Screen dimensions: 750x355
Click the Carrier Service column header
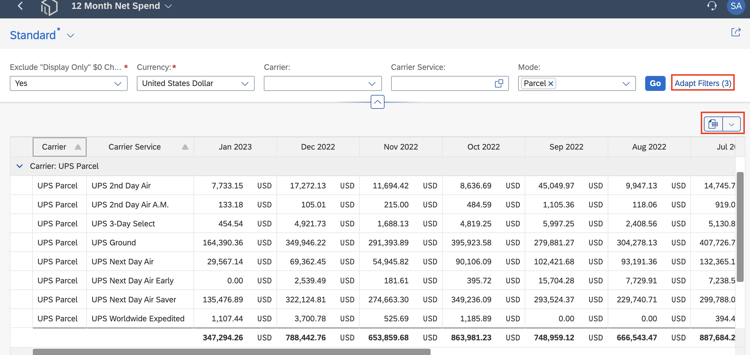tap(140, 147)
